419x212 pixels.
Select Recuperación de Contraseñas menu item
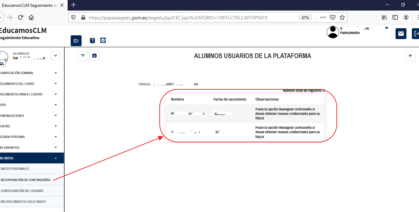tap(25, 180)
